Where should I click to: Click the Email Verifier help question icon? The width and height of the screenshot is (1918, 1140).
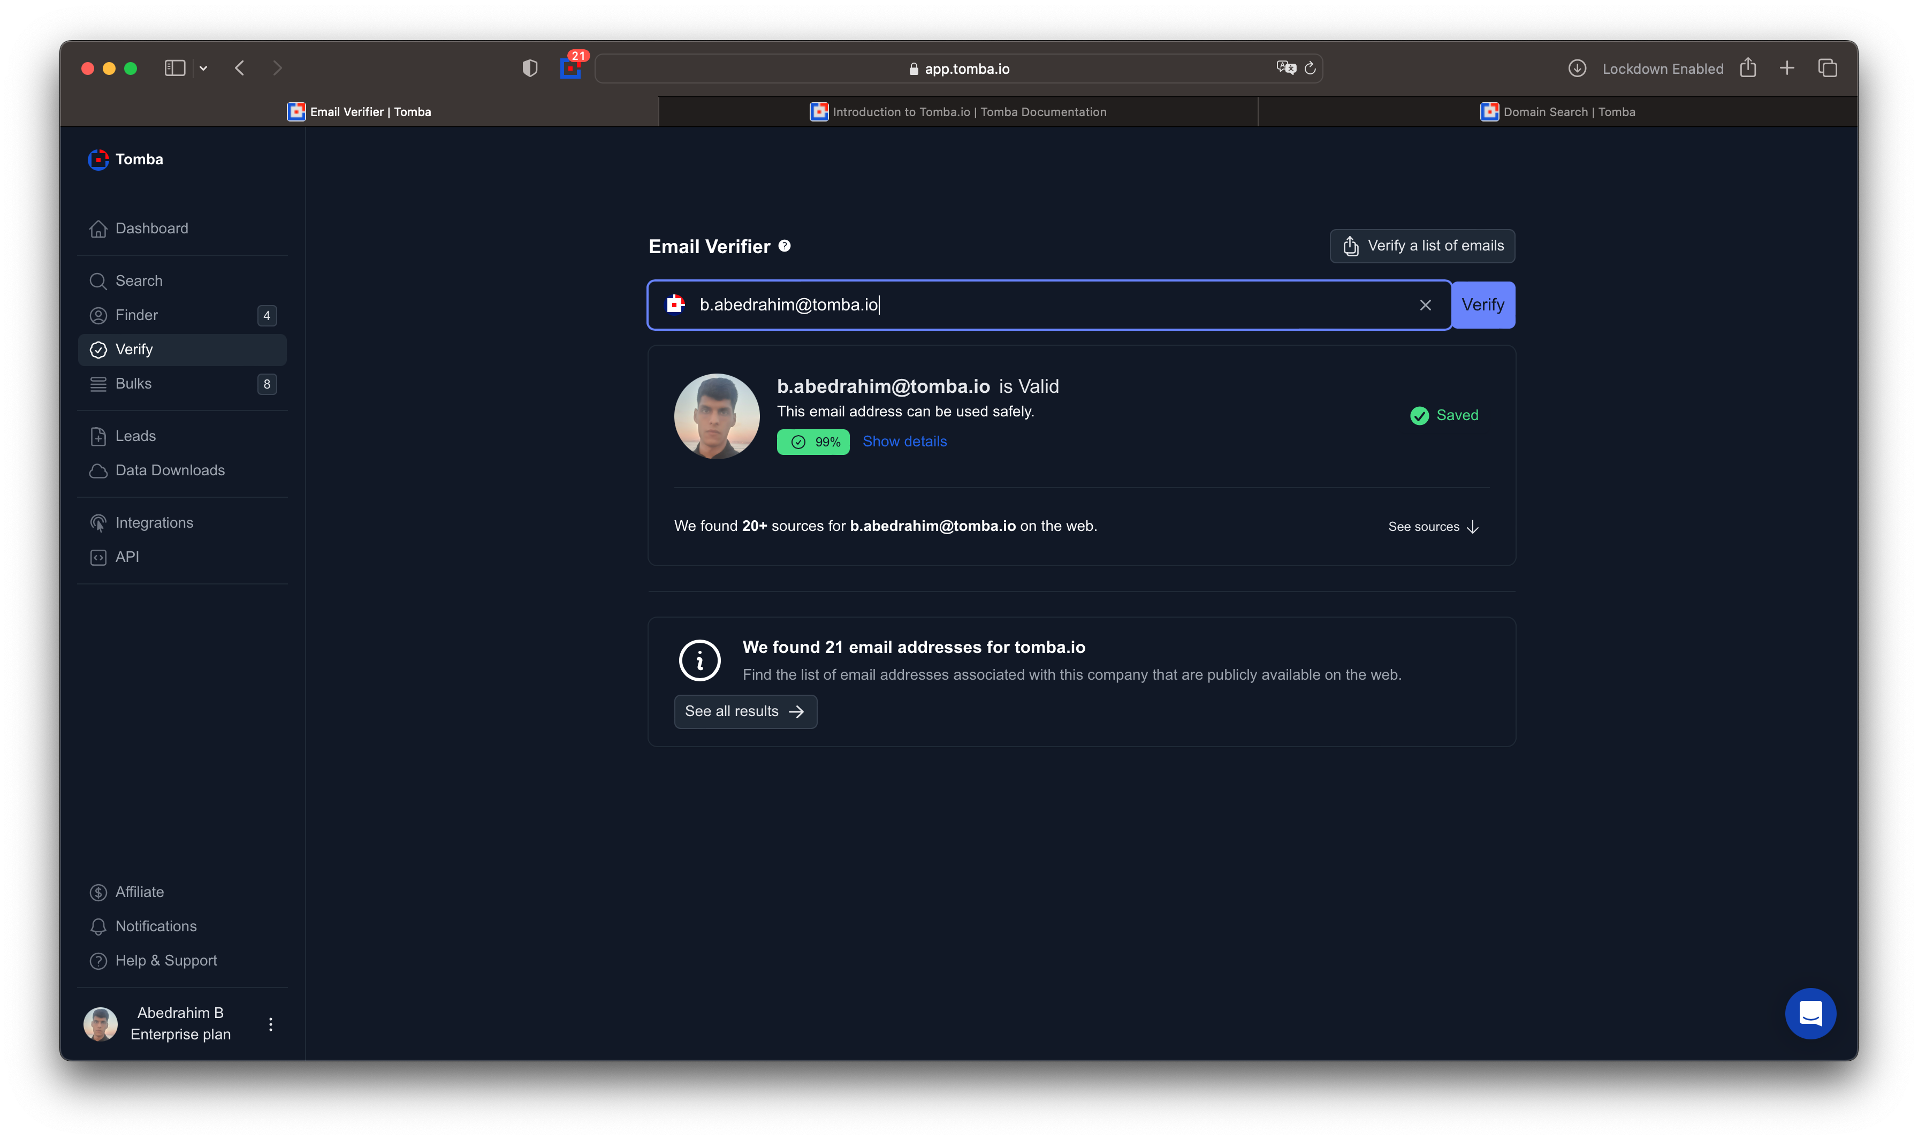pyautogui.click(x=784, y=246)
